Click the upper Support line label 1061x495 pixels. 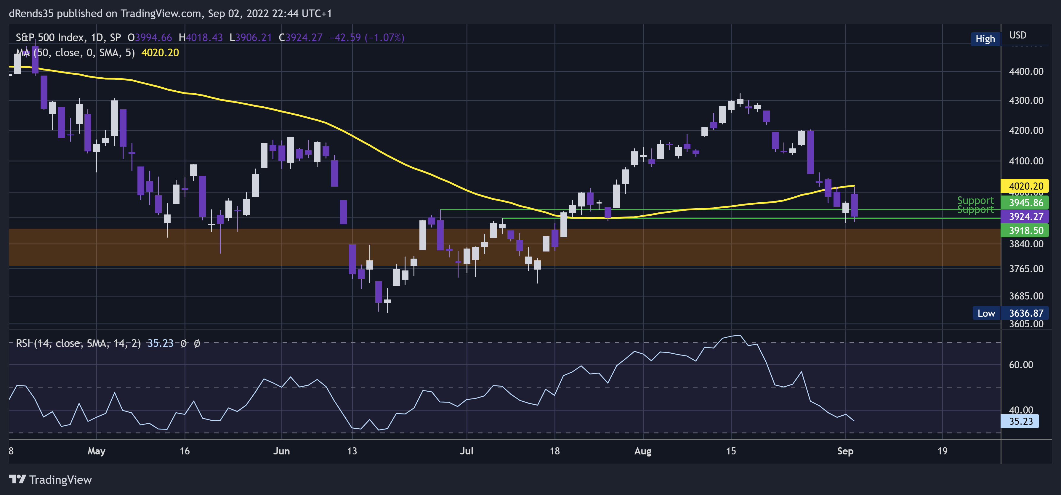point(975,201)
